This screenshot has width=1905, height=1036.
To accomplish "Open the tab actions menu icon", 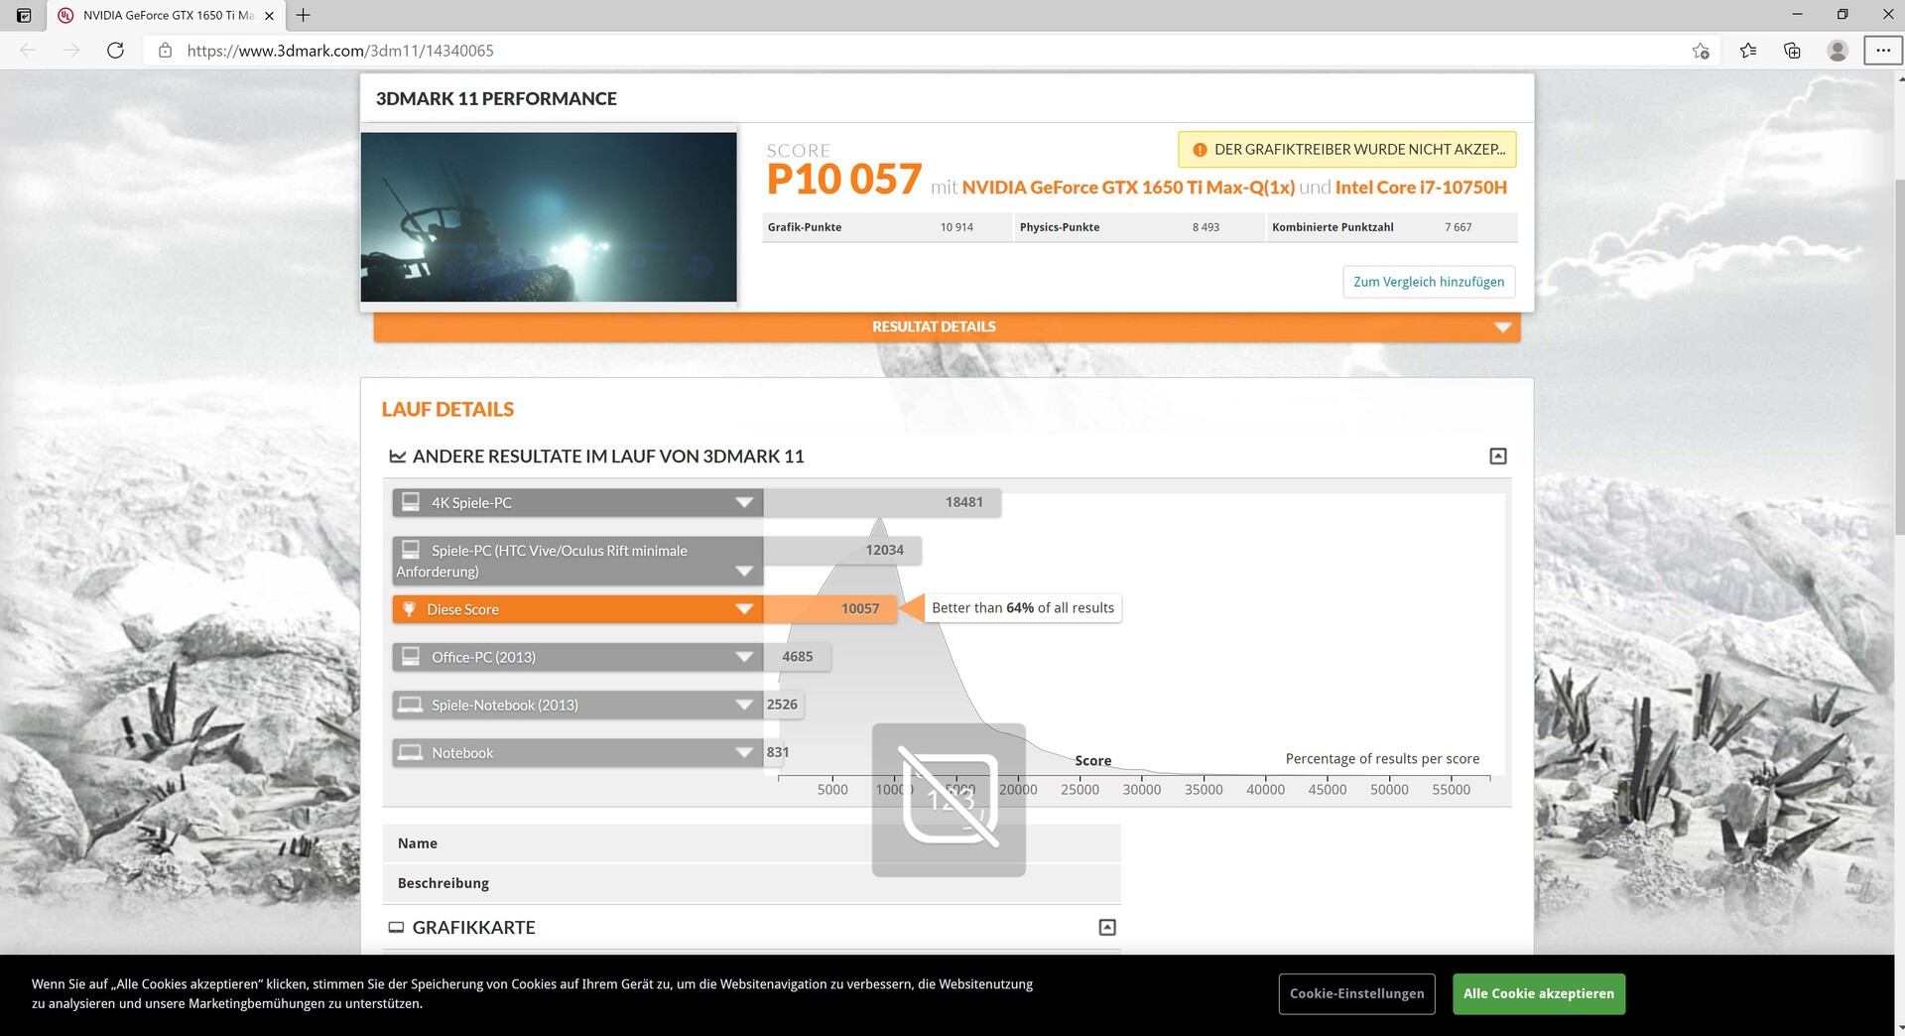I will pos(24,15).
